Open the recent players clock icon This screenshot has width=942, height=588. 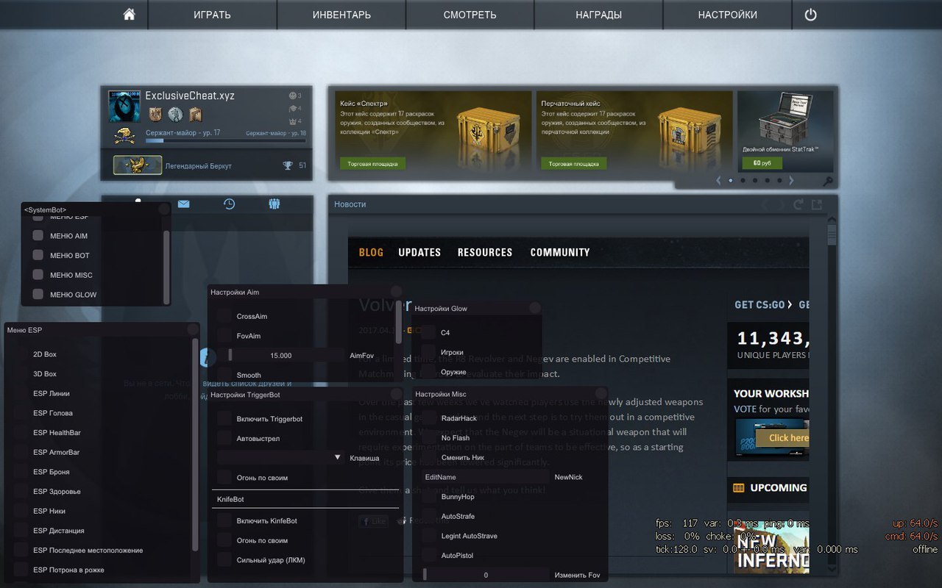point(229,204)
